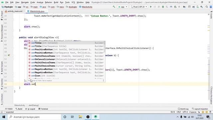The width and height of the screenshot is (213, 120).
Task: Open the VCS menu
Action: click(73, 2)
